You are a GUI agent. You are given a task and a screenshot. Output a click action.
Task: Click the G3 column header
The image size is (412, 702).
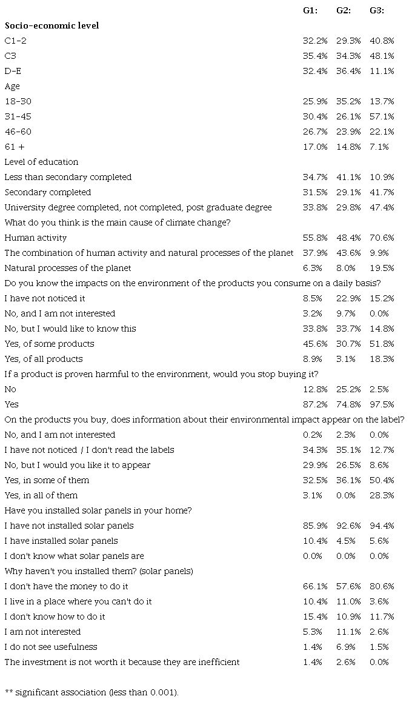[x=377, y=10]
